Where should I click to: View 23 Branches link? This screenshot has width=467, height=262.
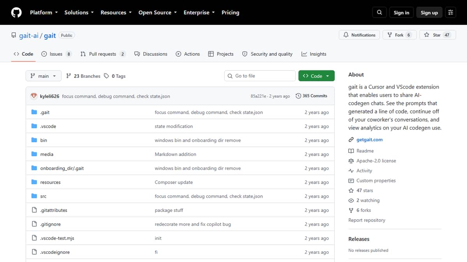(x=83, y=76)
